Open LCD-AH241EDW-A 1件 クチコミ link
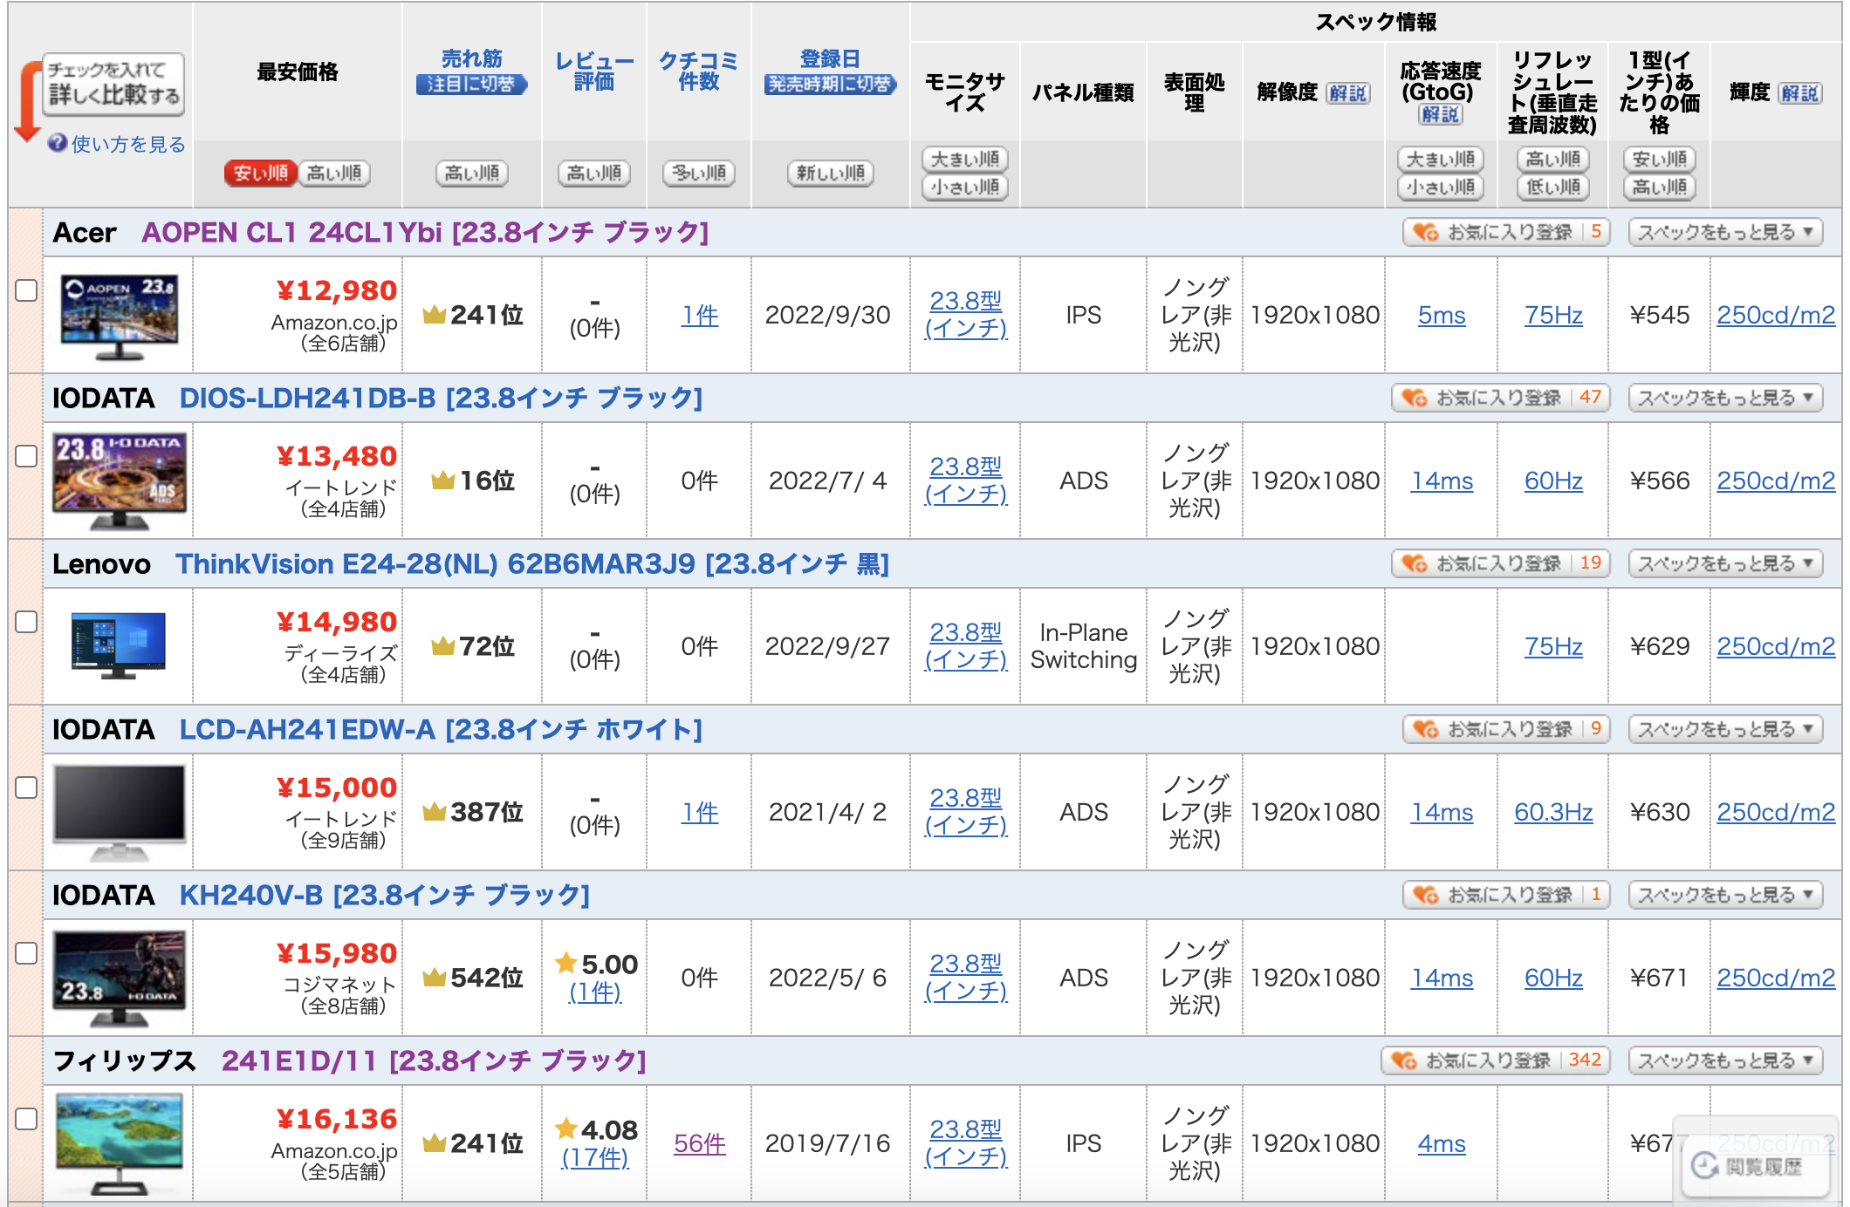This screenshot has height=1207, width=1850. (699, 812)
